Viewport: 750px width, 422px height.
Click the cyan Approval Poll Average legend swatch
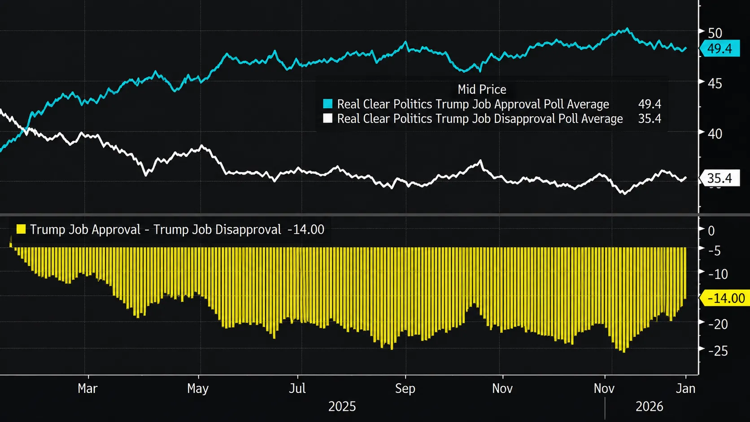[328, 104]
